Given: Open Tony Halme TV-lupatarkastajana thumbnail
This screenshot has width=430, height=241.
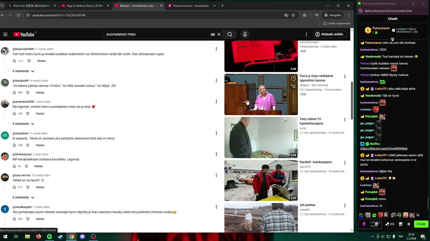Looking at the screenshot, I should pos(261,137).
